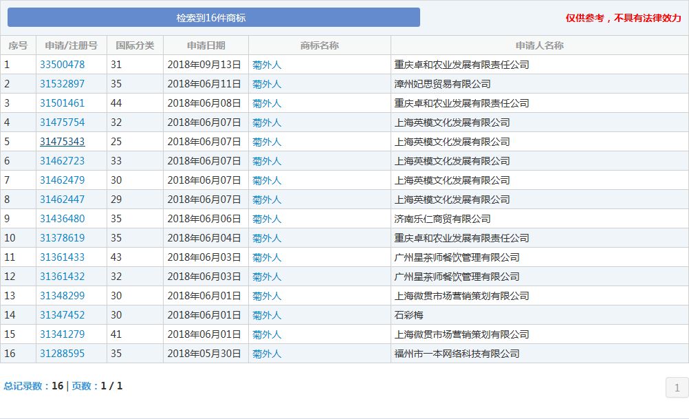Open registration number 31348299
This screenshot has height=419, width=689.
pos(62,296)
